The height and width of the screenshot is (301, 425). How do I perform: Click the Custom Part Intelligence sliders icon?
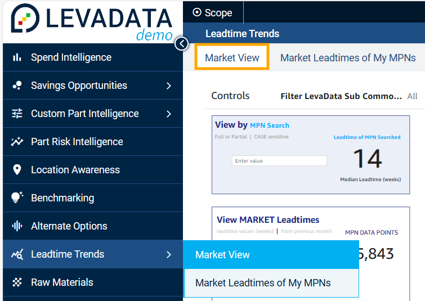coord(17,114)
